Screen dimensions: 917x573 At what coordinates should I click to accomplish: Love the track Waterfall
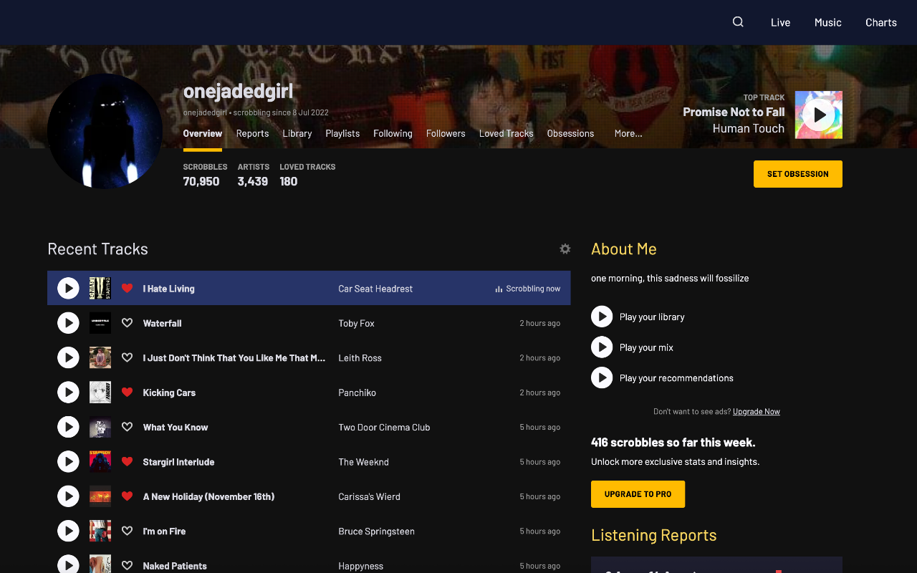[127, 323]
